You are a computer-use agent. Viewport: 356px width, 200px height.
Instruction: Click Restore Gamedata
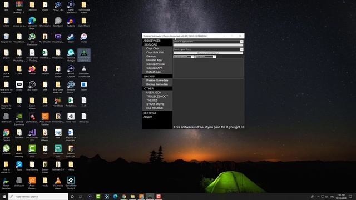tap(157, 80)
